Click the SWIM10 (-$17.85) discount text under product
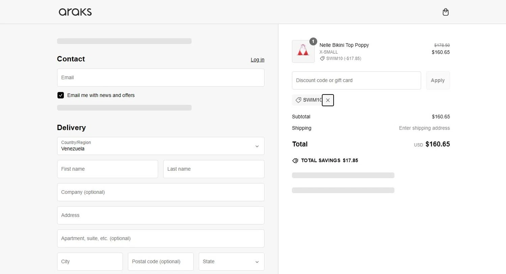Viewport: 506px width, 274px height. pyautogui.click(x=343, y=58)
